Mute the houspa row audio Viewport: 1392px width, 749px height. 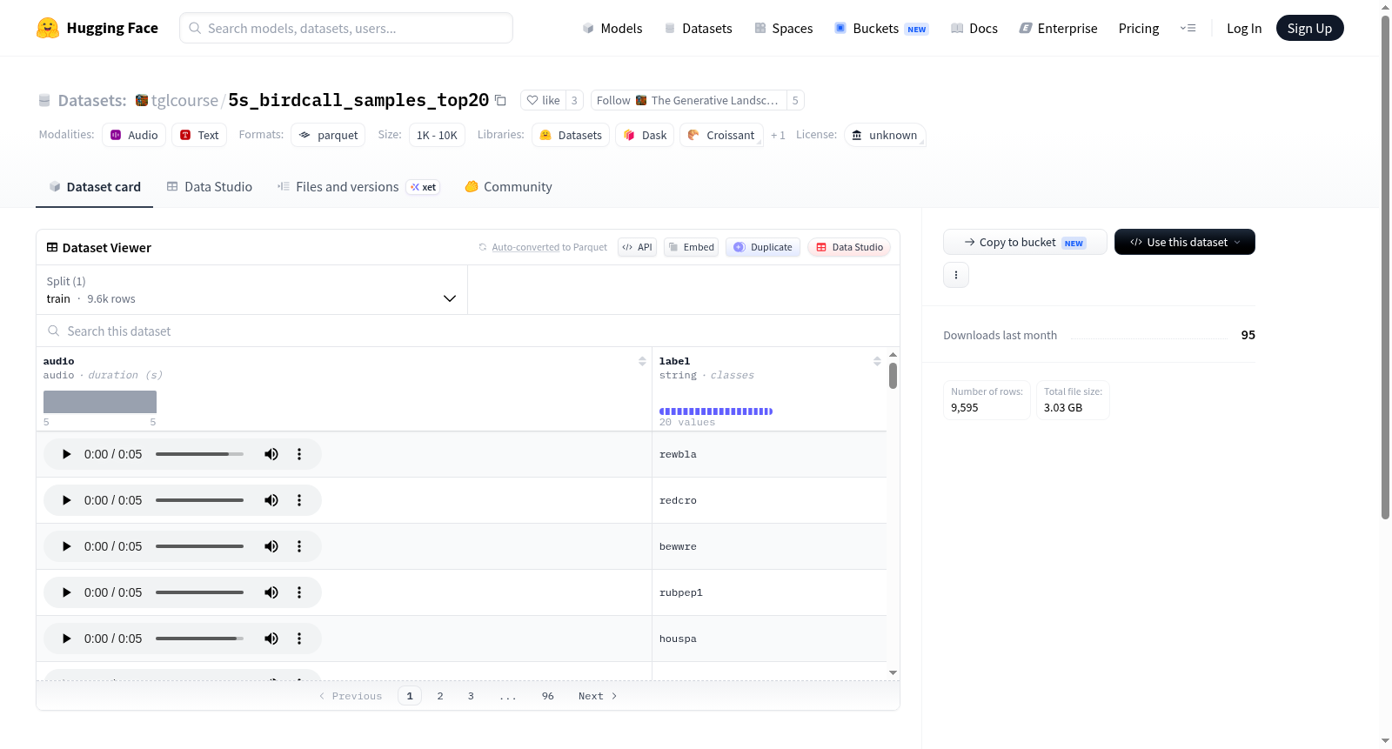(271, 639)
